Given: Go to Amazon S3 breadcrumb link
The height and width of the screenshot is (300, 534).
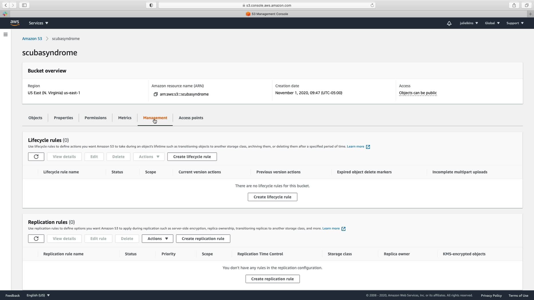Looking at the screenshot, I should click(32, 39).
